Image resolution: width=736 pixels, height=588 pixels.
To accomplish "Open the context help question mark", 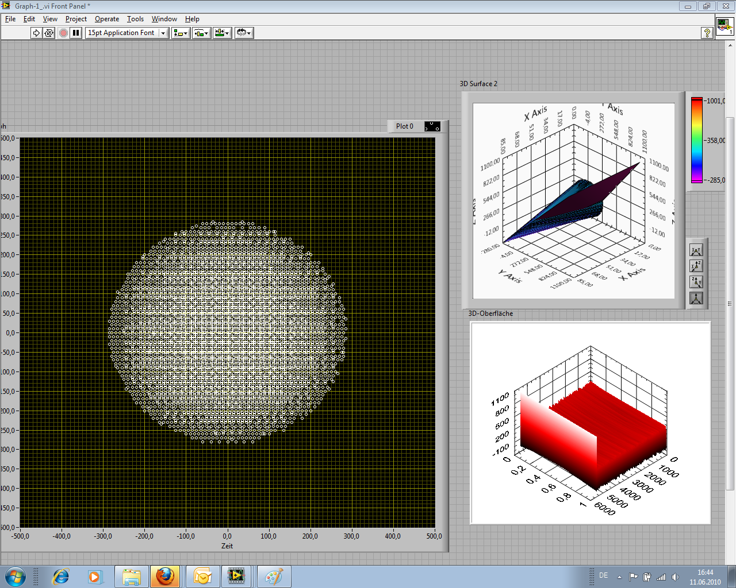I will click(x=707, y=33).
